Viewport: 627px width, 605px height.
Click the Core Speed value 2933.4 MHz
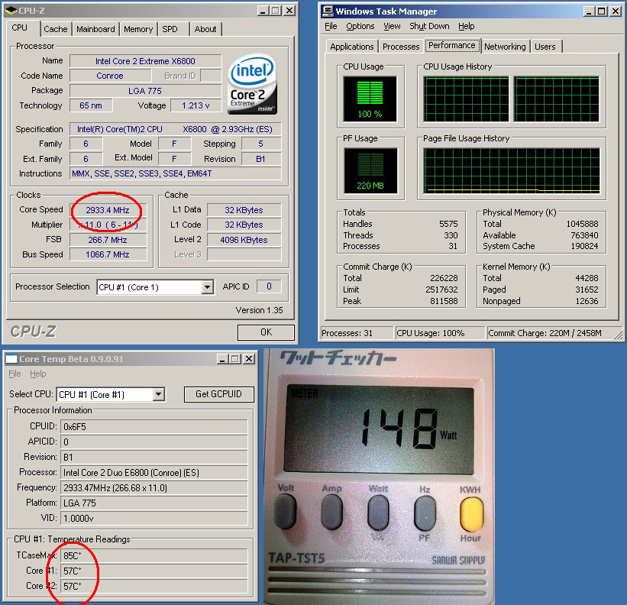click(108, 210)
